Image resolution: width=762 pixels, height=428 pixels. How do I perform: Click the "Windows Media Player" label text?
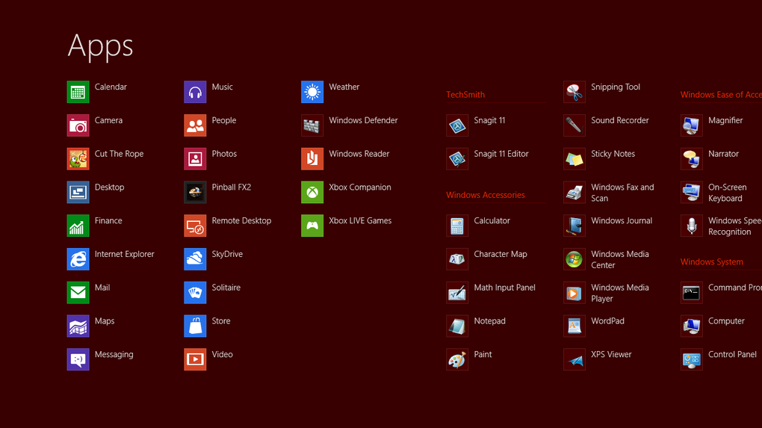620,293
